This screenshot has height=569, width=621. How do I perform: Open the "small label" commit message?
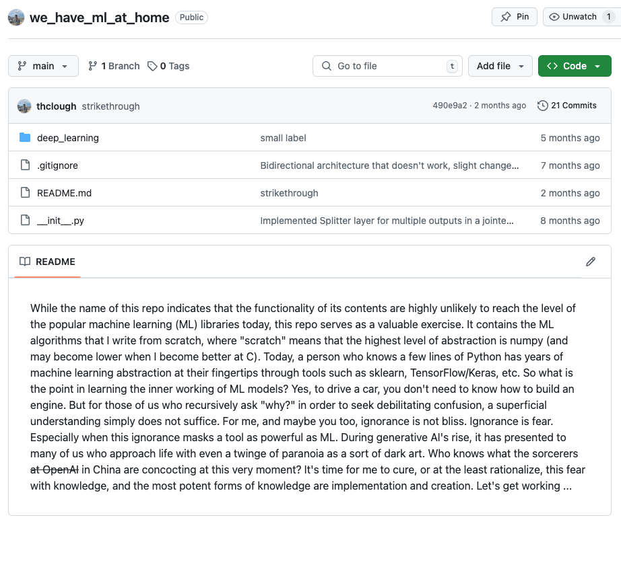[283, 138]
